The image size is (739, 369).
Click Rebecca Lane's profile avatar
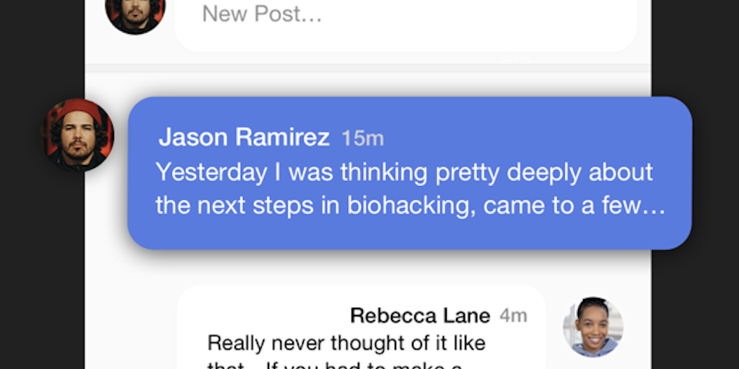[x=592, y=326]
